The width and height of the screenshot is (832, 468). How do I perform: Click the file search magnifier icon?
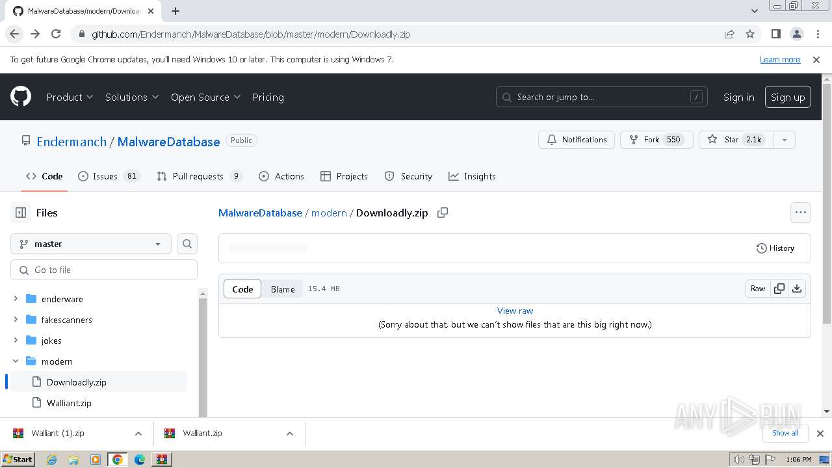coord(187,244)
